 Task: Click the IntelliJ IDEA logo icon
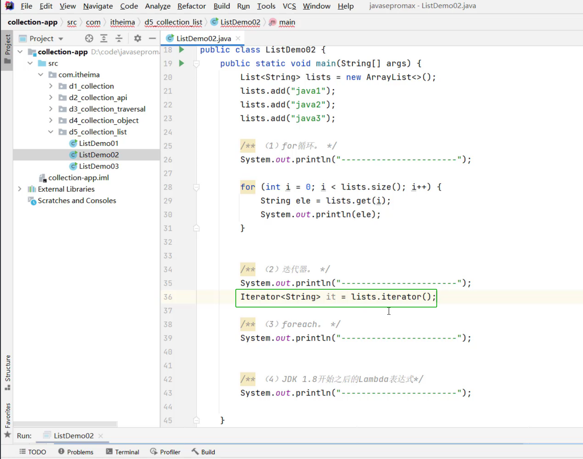pyautogui.click(x=9, y=6)
